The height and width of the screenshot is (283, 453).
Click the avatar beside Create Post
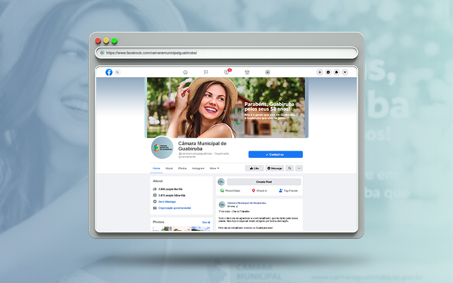tap(221, 182)
